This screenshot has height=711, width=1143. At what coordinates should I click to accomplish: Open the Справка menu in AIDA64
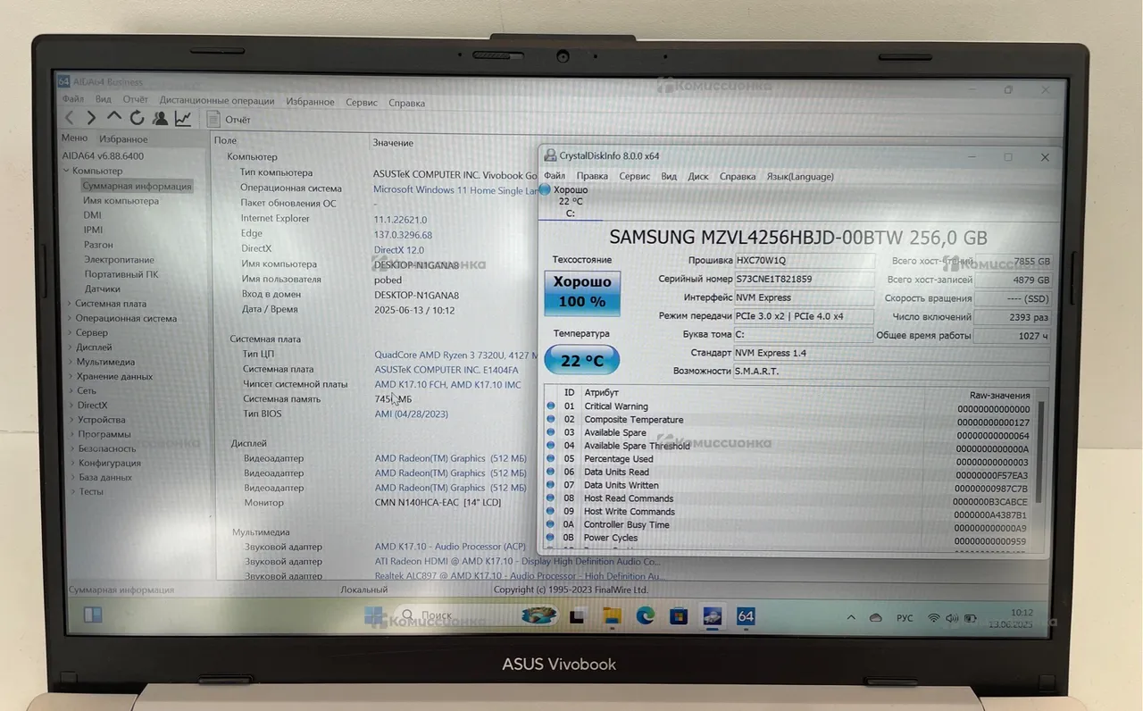pyautogui.click(x=407, y=104)
